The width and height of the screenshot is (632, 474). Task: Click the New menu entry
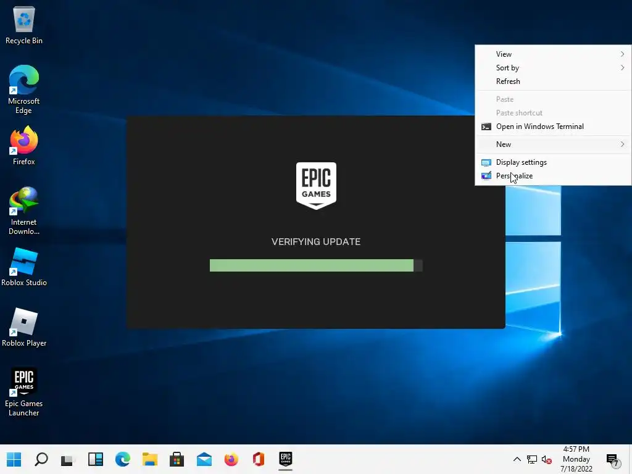click(553, 144)
